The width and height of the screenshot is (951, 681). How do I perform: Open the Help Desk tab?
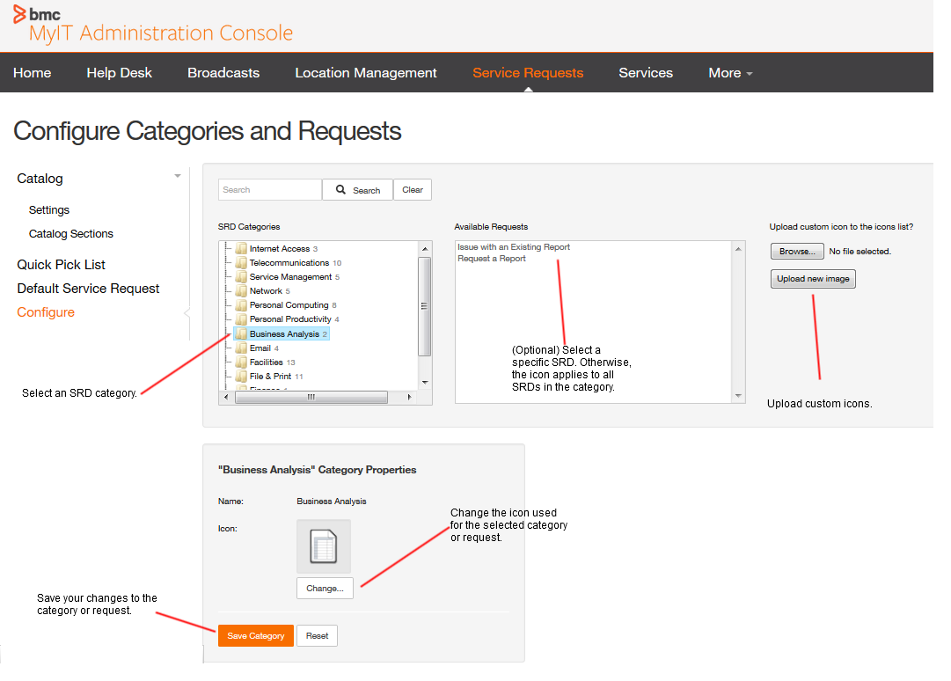tap(119, 73)
